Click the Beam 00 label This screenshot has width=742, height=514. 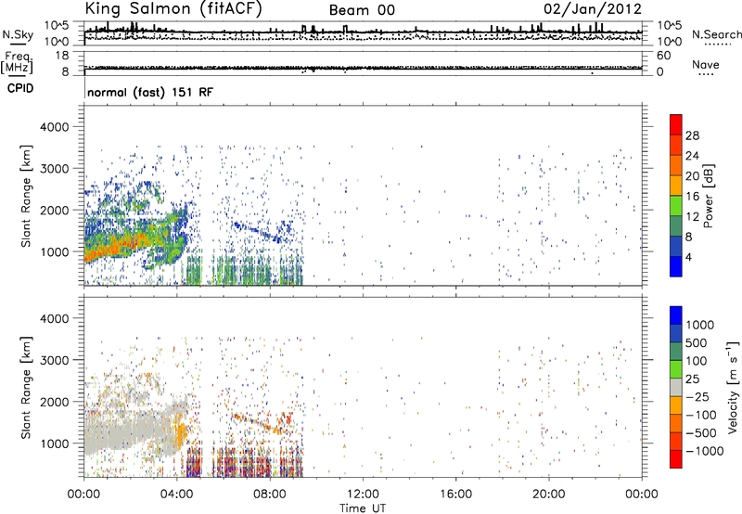tap(362, 10)
